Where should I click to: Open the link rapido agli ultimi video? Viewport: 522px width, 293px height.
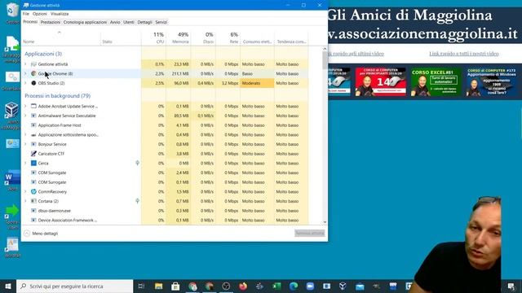(356, 54)
